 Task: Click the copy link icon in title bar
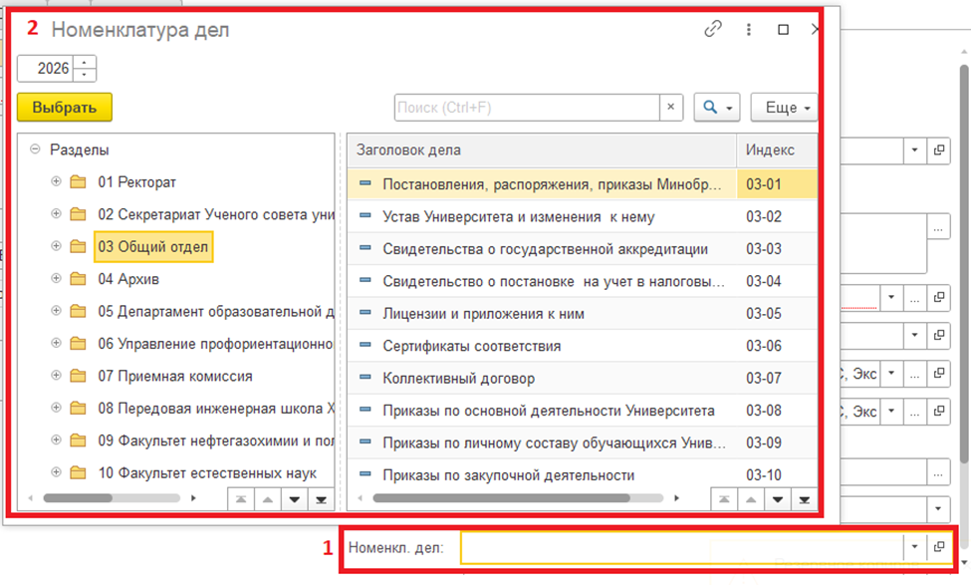pos(713,30)
